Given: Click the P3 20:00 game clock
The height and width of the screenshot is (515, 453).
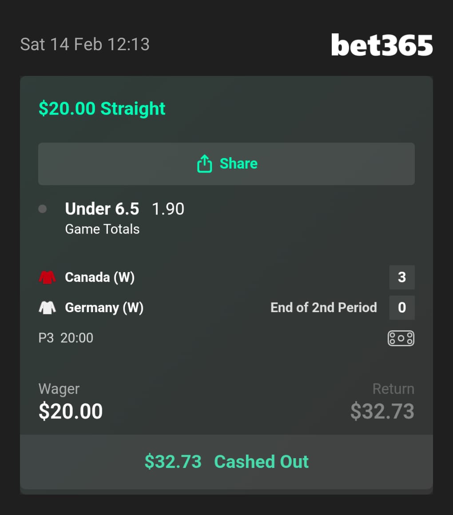Looking at the screenshot, I should [66, 338].
